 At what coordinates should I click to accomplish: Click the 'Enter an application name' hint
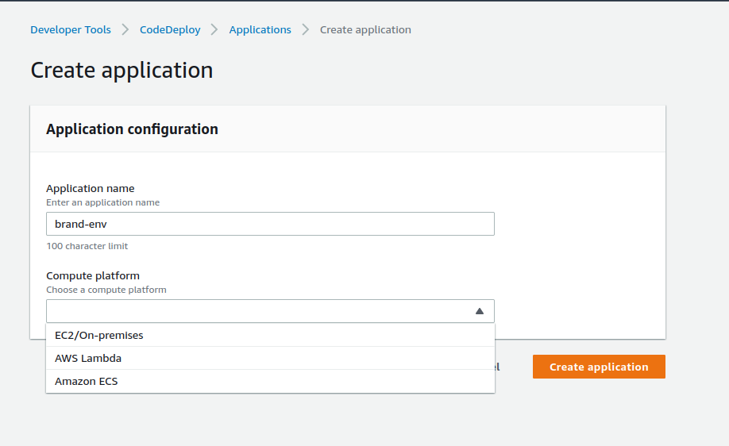(102, 202)
